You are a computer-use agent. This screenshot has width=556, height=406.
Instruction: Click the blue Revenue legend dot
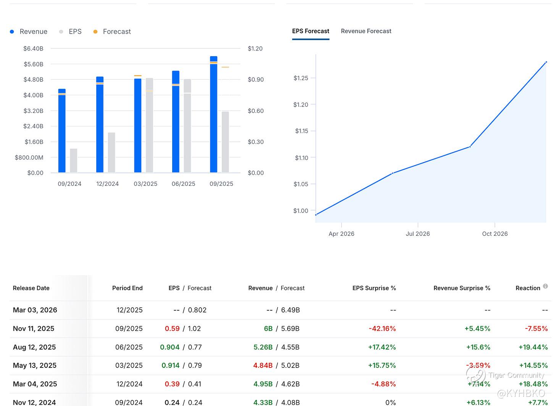pyautogui.click(x=12, y=32)
